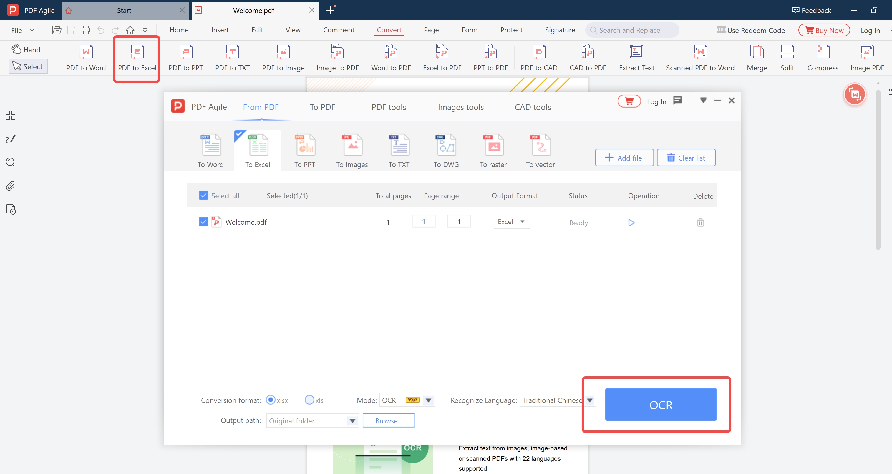Open the thumbnails panel in left sidebar
This screenshot has width=892, height=474.
(11, 115)
